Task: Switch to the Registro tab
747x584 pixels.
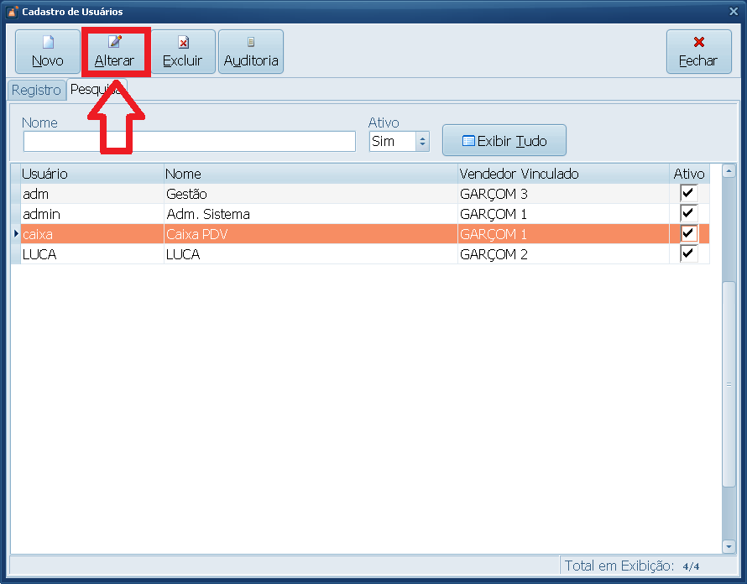Action: coord(36,90)
